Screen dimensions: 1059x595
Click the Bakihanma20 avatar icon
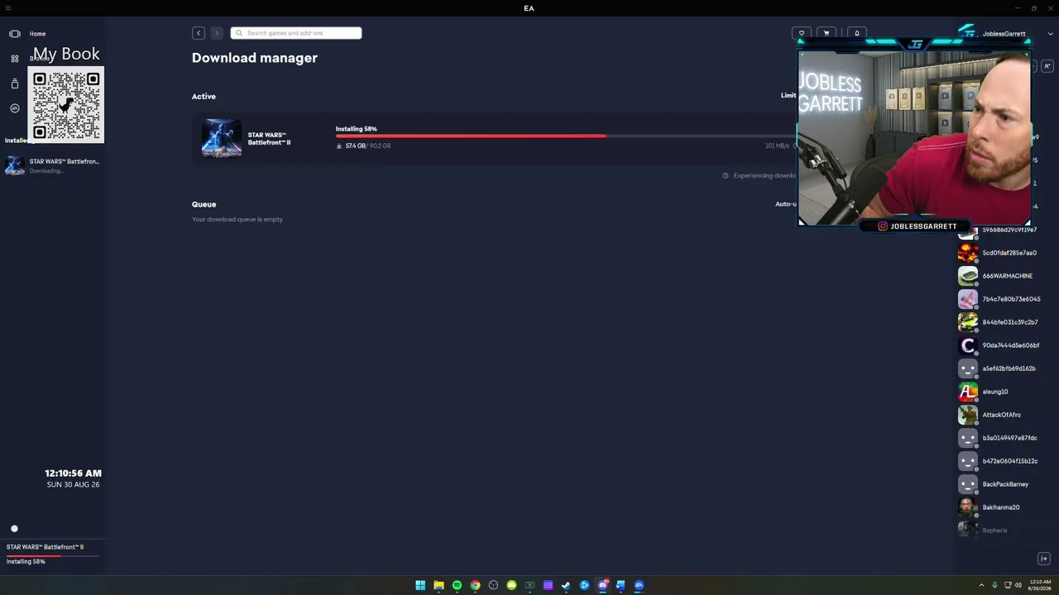pos(967,507)
